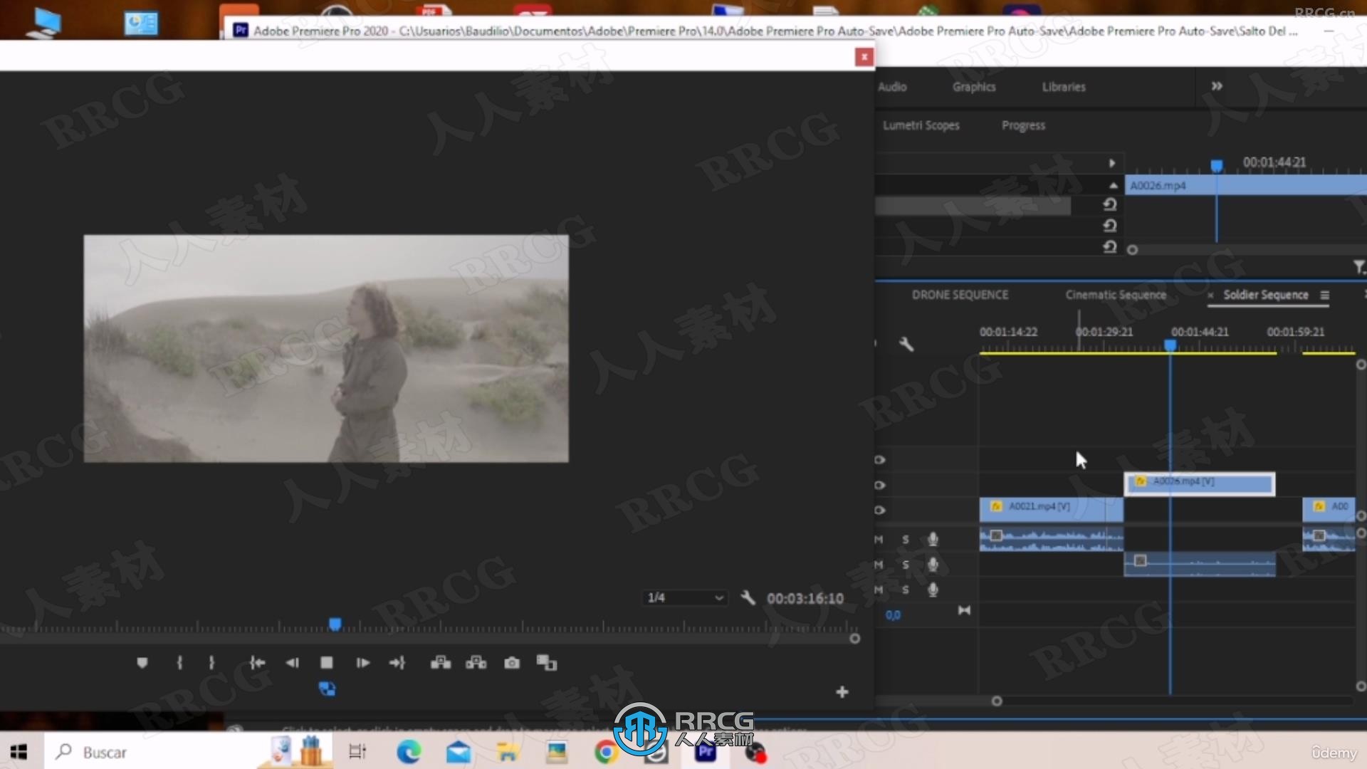
Task: Switch to the Cinematic Sequence timeline tab
Action: pyautogui.click(x=1116, y=295)
